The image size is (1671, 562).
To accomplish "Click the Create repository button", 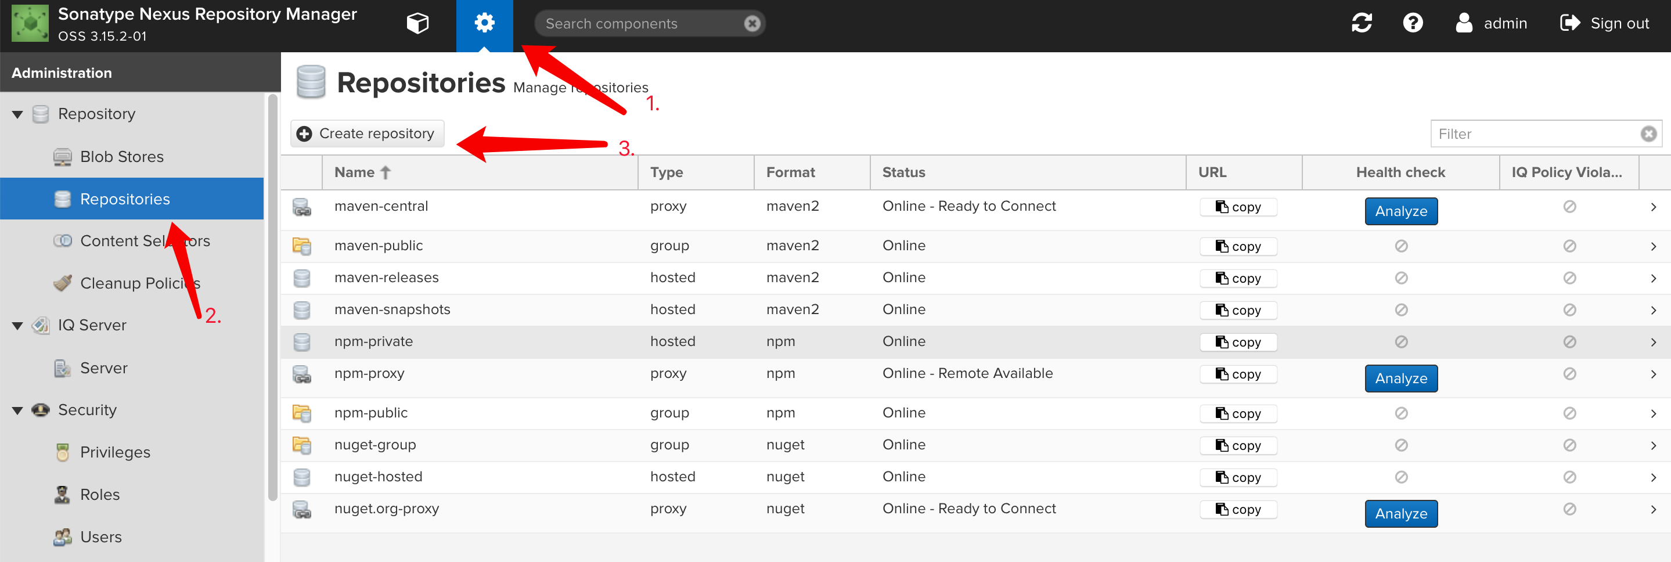I will [367, 134].
